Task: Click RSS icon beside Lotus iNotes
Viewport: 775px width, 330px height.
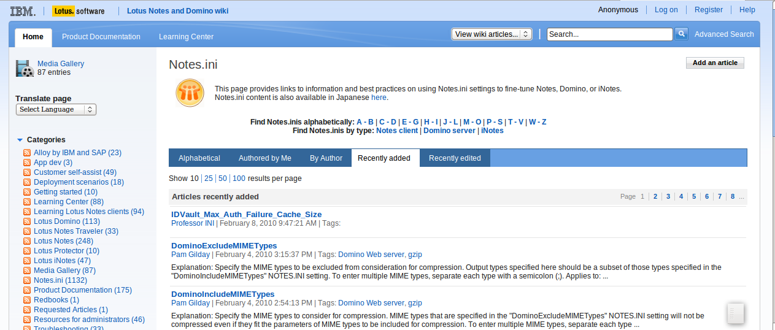Action: [x=27, y=261]
